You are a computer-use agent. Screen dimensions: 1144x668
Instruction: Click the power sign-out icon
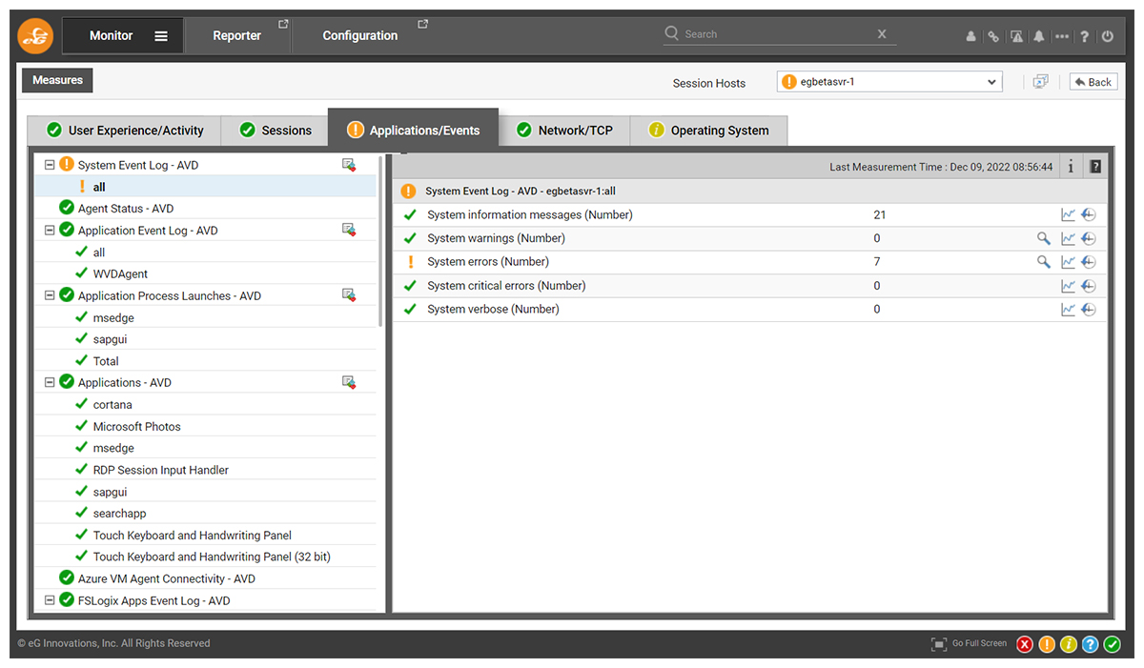1107,36
